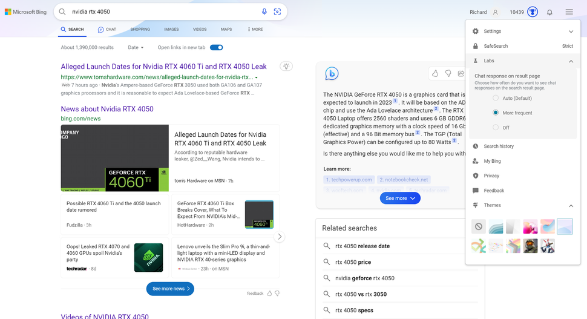Click the Richard account profile icon
Image resolution: width=587 pixels, height=319 pixels.
click(x=495, y=12)
